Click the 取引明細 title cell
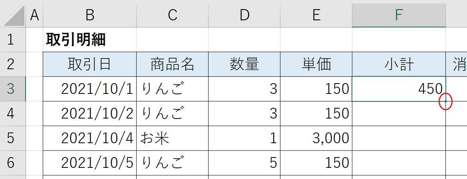Image resolution: width=467 pixels, height=179 pixels. coord(89,40)
